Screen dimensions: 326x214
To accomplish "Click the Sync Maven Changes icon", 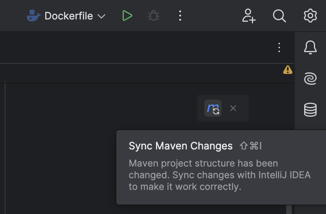I will (x=213, y=108).
